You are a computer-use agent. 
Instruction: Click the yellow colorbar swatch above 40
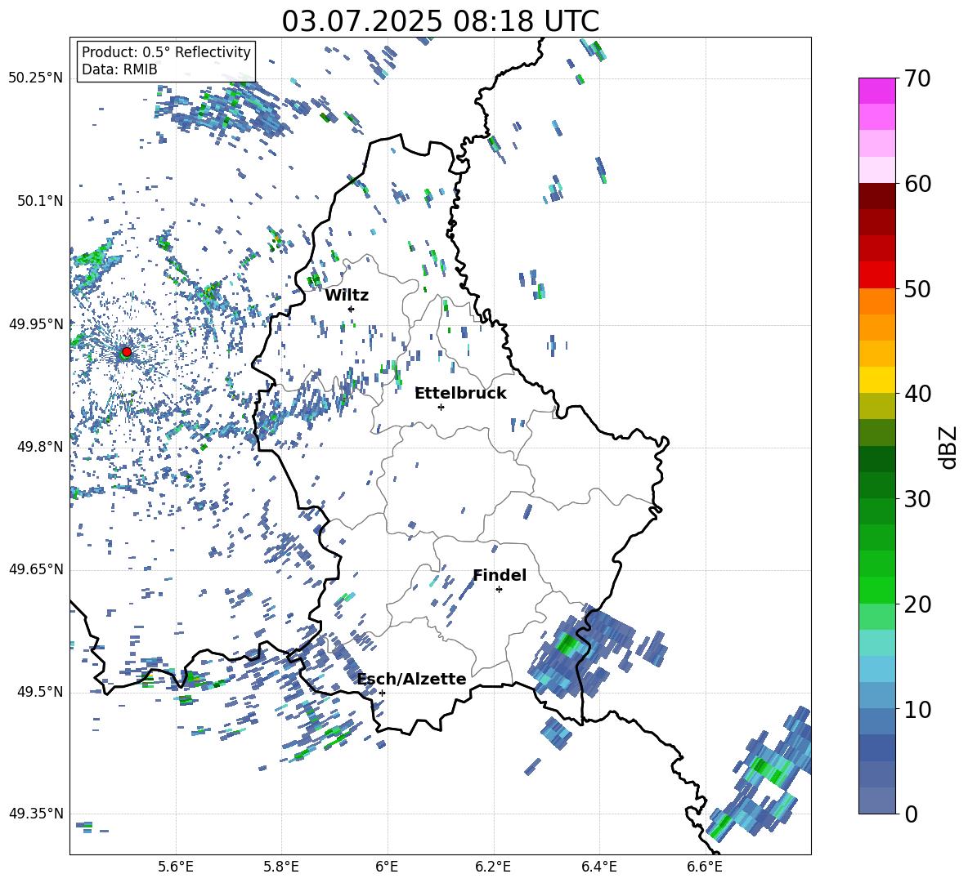click(x=876, y=380)
